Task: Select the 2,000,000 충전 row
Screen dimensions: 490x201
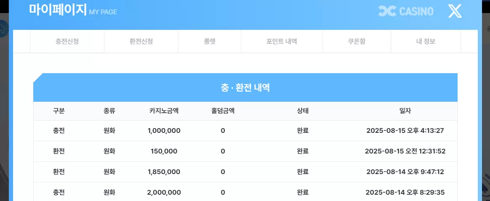Action: tap(245, 192)
